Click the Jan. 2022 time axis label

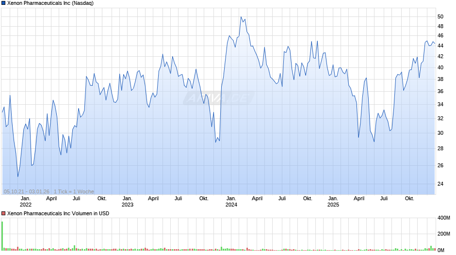(26, 202)
